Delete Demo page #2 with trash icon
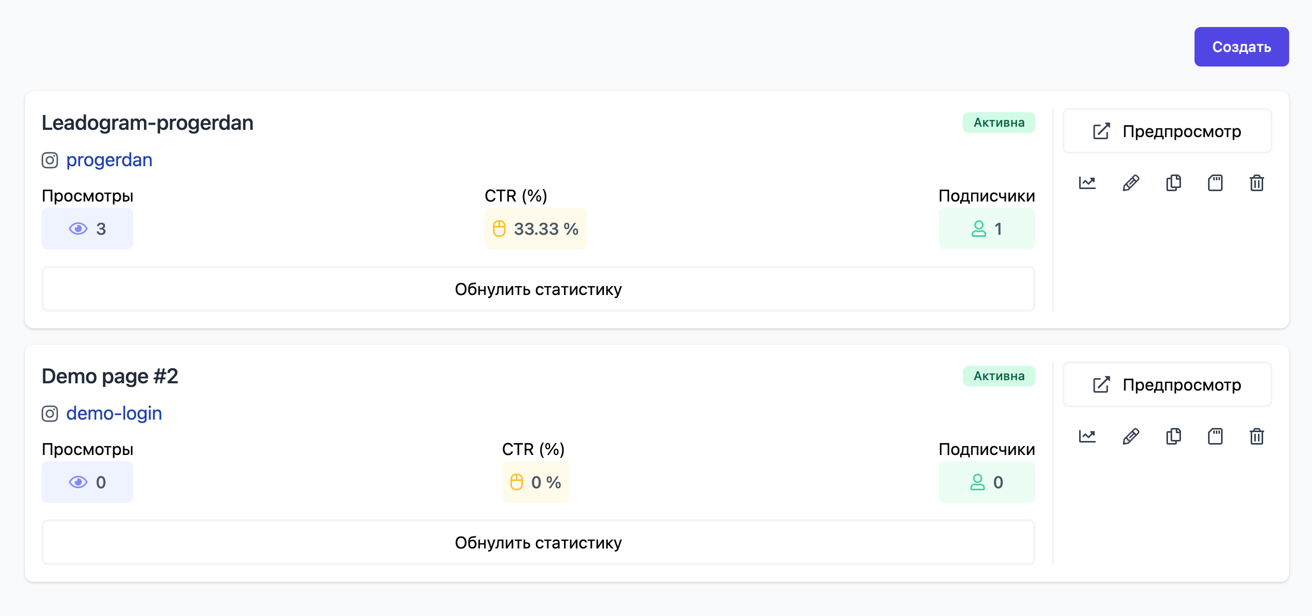The image size is (1312, 616). 1257,436
